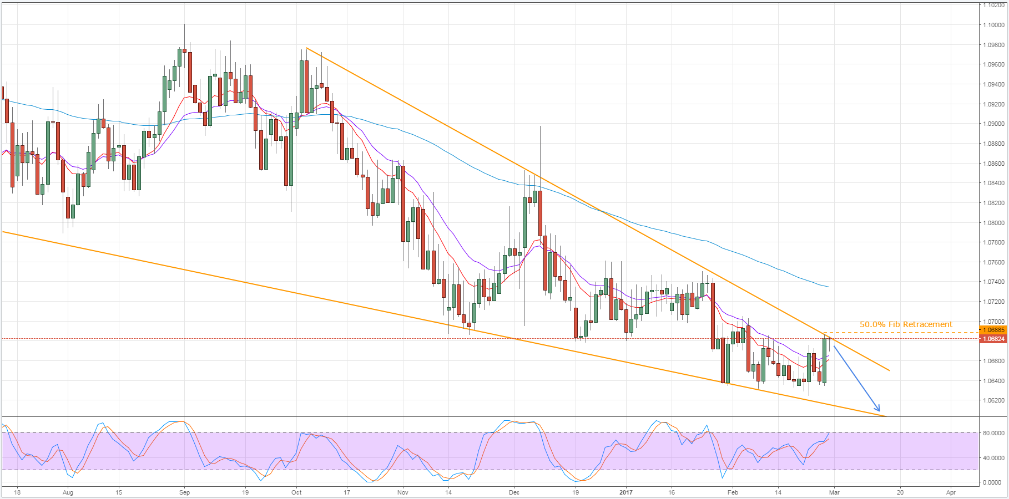
Task: Click the Oct date label on time axis
Action: 296,492
